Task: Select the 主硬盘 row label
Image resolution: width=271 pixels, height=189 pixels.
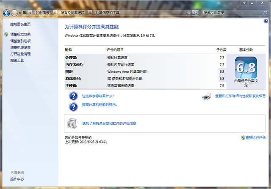Action: [x=71, y=85]
